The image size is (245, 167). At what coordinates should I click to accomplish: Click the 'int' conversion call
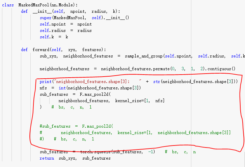click(x=62, y=88)
